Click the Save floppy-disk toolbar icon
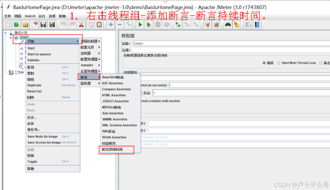The height and width of the screenshot is (190, 330). click(43, 25)
